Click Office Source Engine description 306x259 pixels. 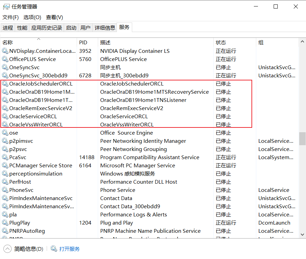126,133
